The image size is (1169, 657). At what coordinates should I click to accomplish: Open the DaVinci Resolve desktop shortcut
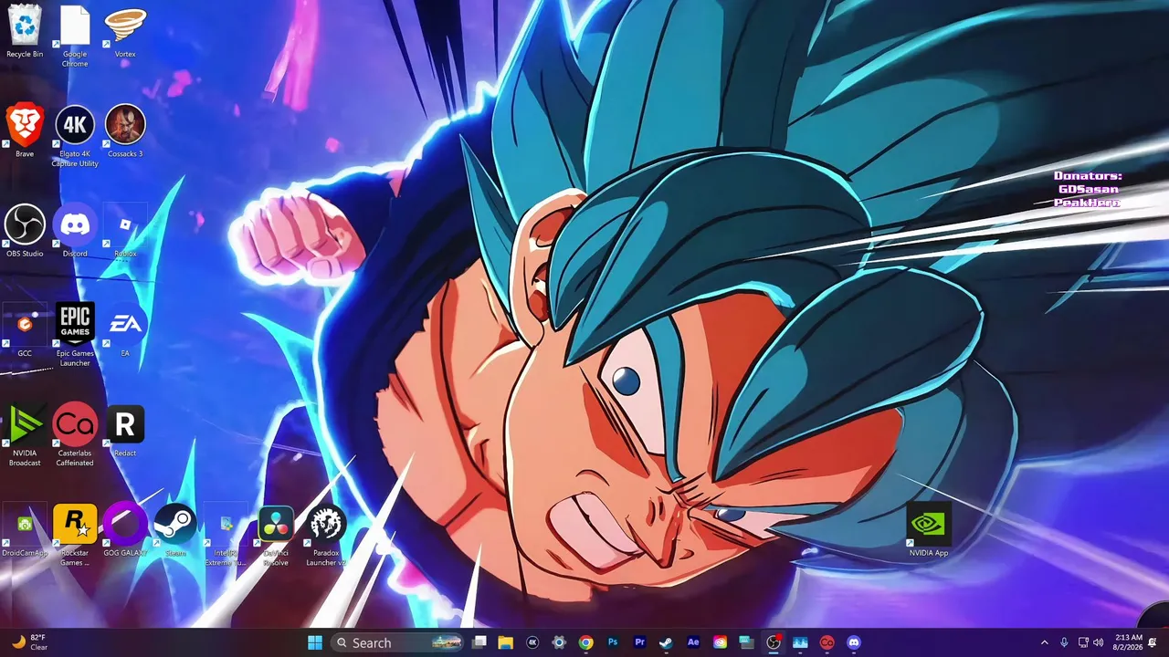[x=276, y=534]
